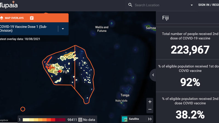Open the Map Overlays header tab
The image size is (219, 123).
14,18
